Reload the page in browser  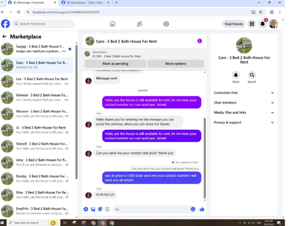pos(19,12)
